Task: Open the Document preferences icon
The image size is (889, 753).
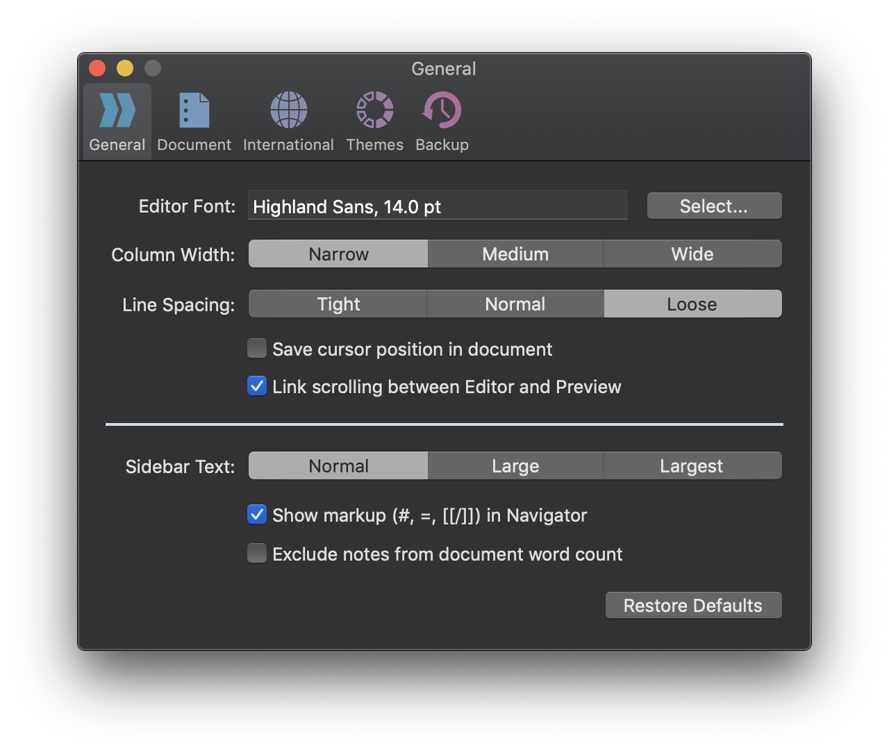Action: tap(194, 111)
